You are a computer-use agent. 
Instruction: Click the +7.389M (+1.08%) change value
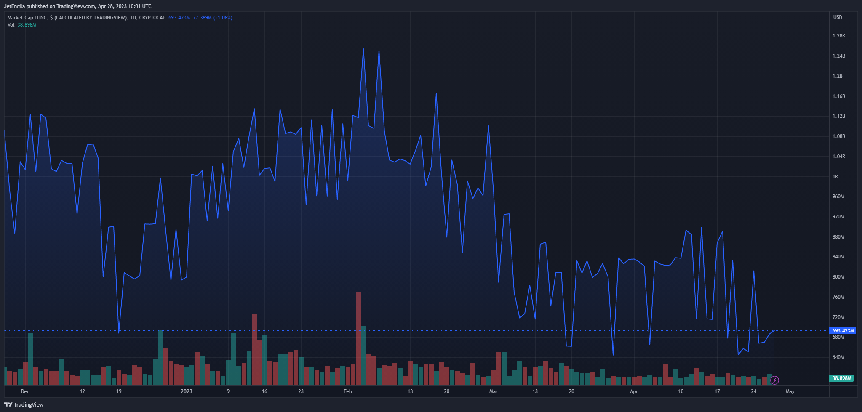(213, 18)
